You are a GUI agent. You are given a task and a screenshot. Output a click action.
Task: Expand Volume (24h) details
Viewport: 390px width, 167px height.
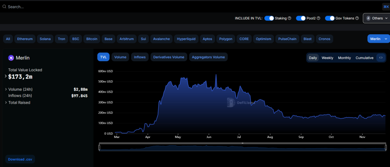[x=6, y=89]
